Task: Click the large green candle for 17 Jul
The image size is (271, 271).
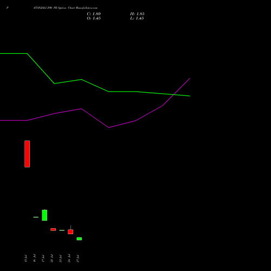Action: coord(44,215)
